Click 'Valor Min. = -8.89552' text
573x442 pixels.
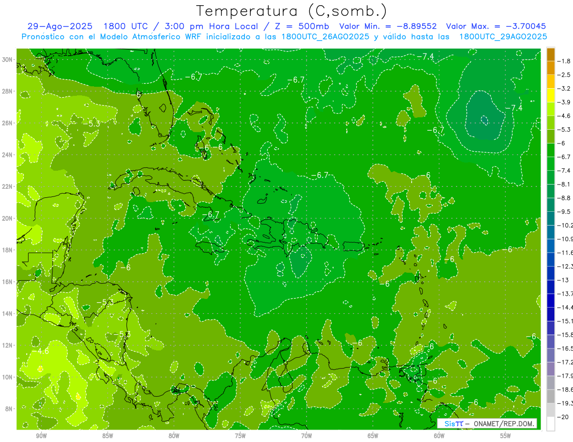tap(389, 26)
